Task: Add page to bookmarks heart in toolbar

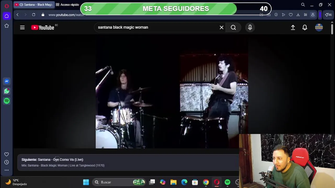Action: [291, 15]
